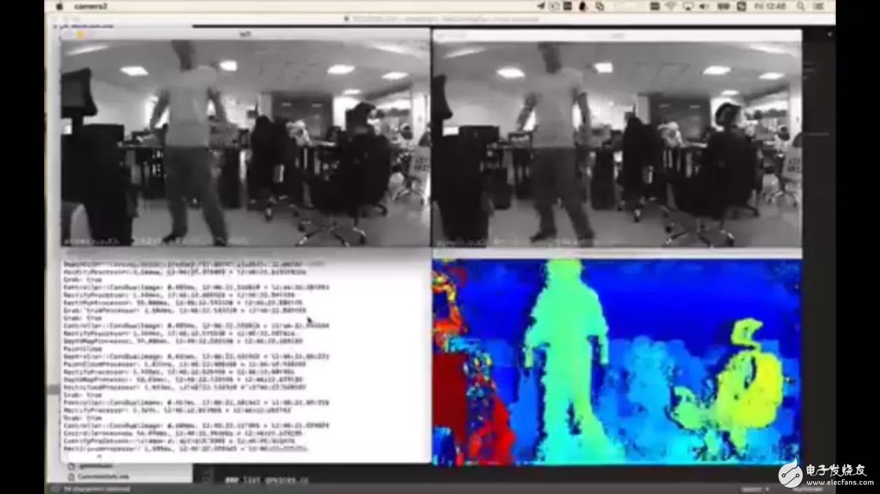This screenshot has height=494, width=880.
Task: Select the right camera view window
Action: [x=617, y=144]
